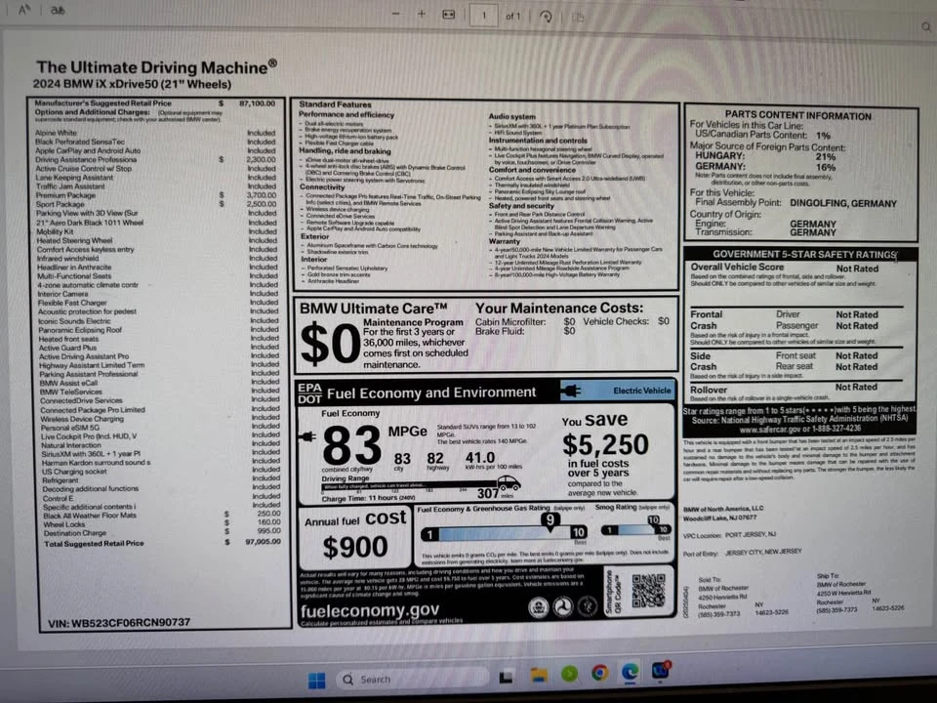Click the "Audio system" section heading
The width and height of the screenshot is (937, 703).
pos(512,116)
